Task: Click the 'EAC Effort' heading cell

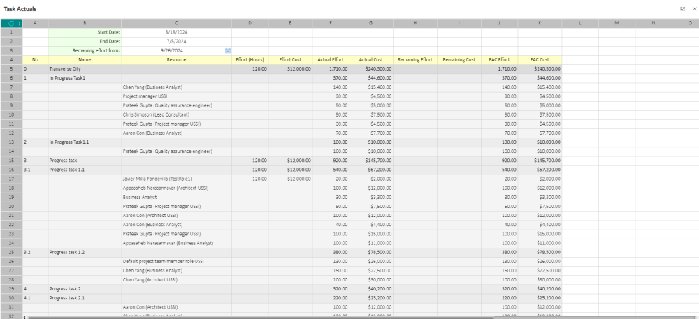Action: (500, 59)
